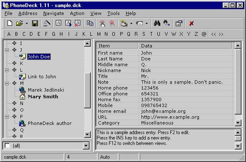This screenshot has width=246, height=162.
Task: Click the red X delete icon
Action: click(x=191, y=24)
